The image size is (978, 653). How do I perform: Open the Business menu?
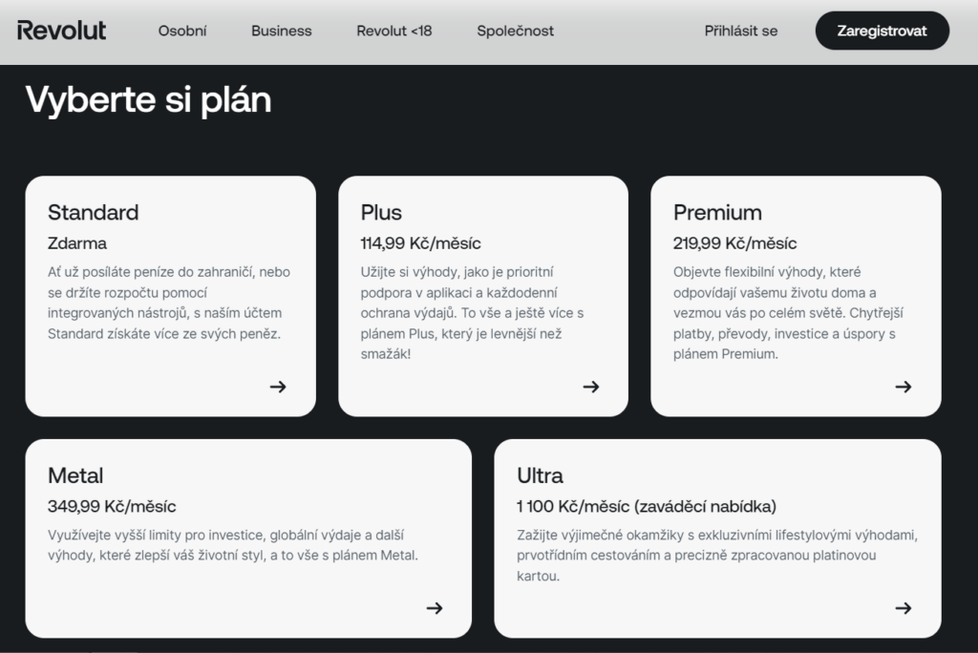282,31
